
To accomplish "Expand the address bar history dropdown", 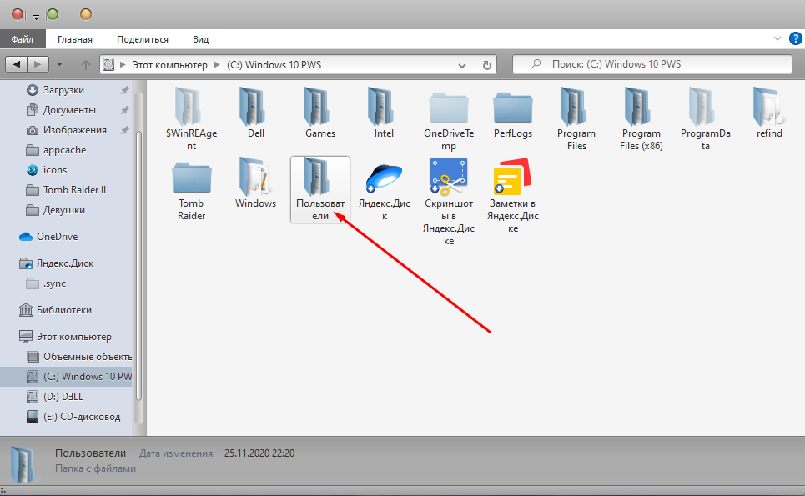I will [x=462, y=66].
